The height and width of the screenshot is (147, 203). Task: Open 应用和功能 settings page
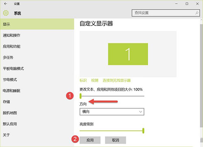[x=37, y=46]
